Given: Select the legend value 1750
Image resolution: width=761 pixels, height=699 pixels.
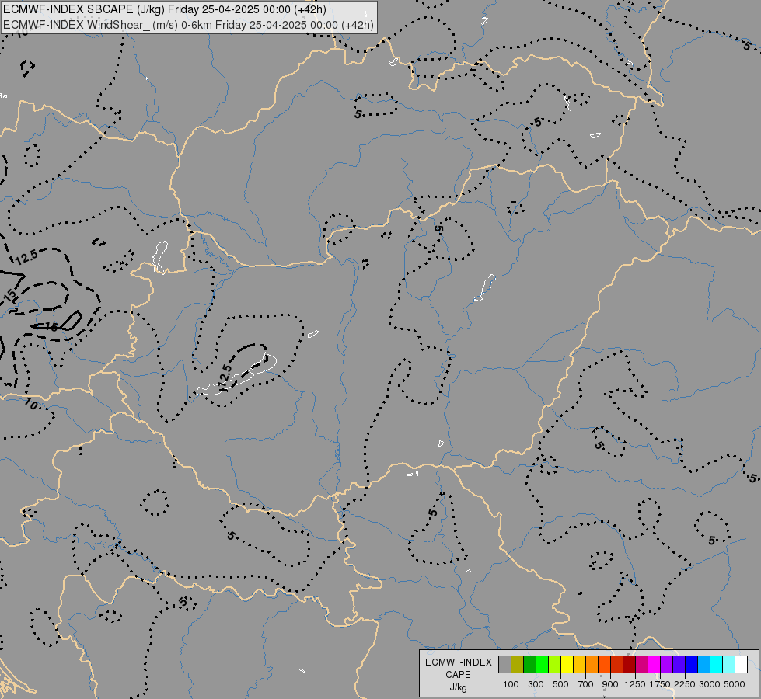Looking at the screenshot, I should 660,684.
